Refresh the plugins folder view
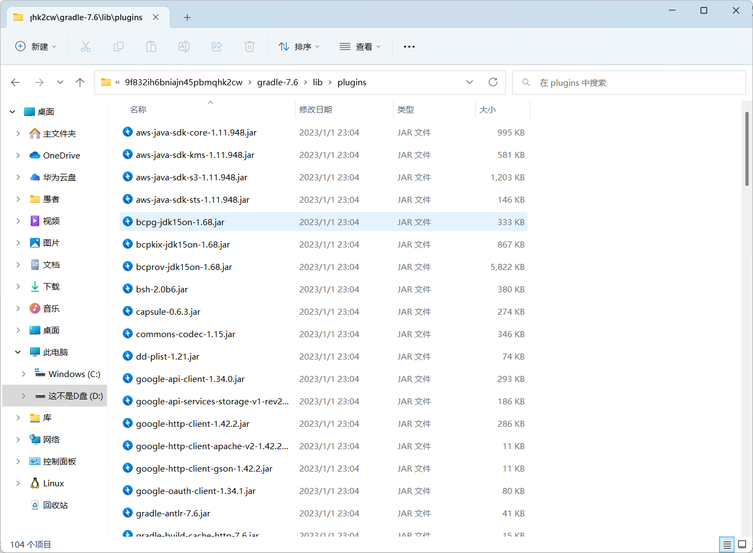 point(493,82)
